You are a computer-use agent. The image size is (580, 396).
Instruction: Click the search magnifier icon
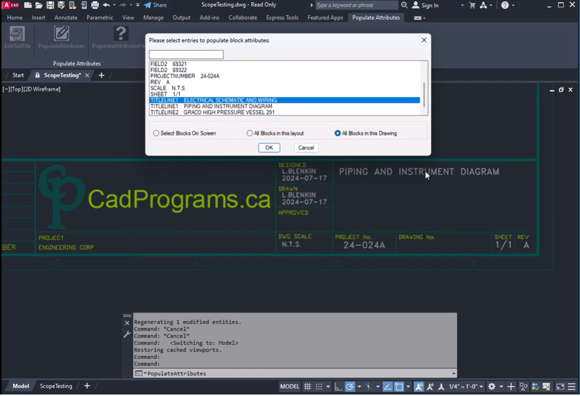[405, 5]
